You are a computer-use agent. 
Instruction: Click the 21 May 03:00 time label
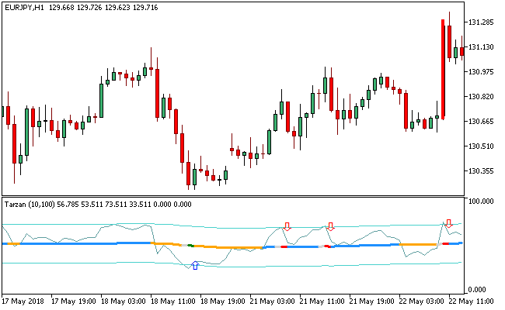tap(273, 301)
